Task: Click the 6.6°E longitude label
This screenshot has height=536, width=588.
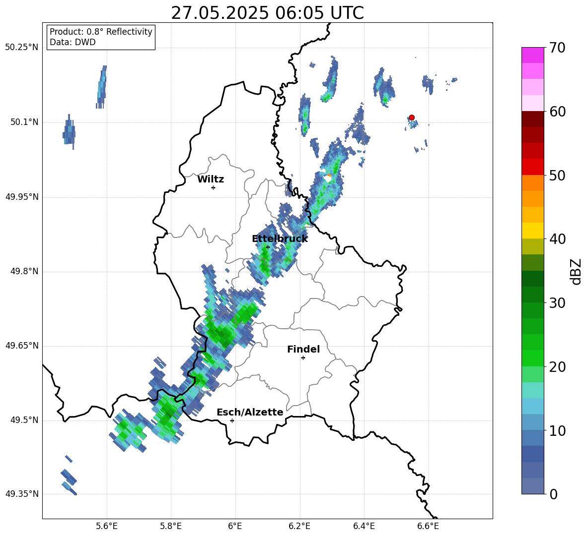Action: tap(428, 526)
